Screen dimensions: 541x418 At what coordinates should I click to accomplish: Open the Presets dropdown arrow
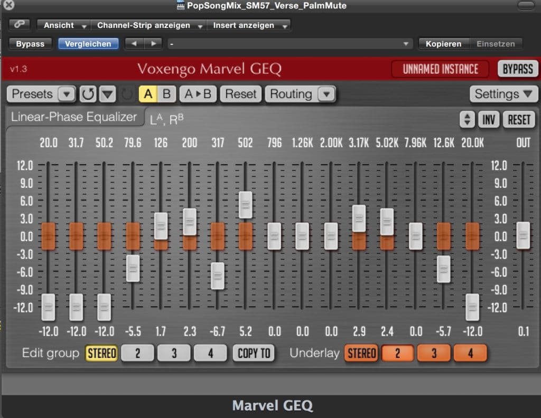click(x=67, y=94)
